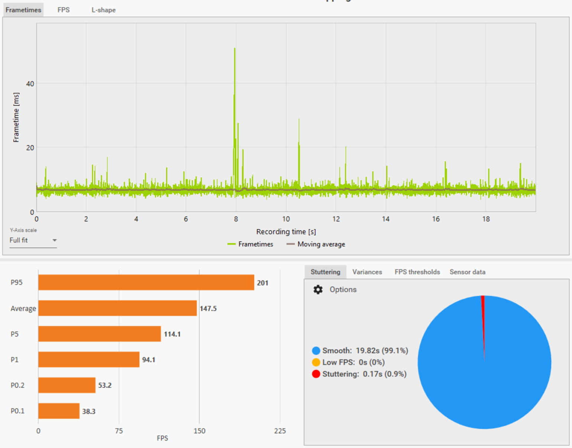Expand the Y-Axis scale Full fit dropdown
This screenshot has height=448, width=572.
(x=33, y=240)
